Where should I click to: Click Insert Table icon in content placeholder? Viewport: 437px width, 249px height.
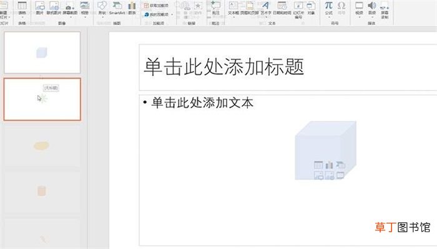pos(318,165)
